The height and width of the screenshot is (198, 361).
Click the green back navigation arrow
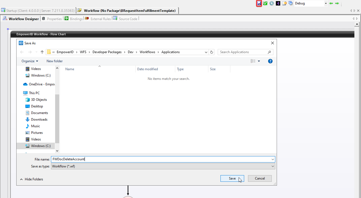tap(331, 3)
